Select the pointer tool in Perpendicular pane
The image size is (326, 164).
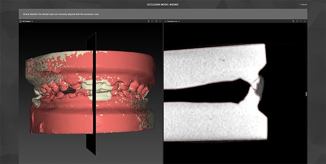pos(293,21)
